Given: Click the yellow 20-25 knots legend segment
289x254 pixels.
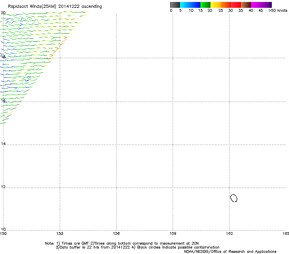Looking at the screenshot, I should pyautogui.click(x=216, y=5).
